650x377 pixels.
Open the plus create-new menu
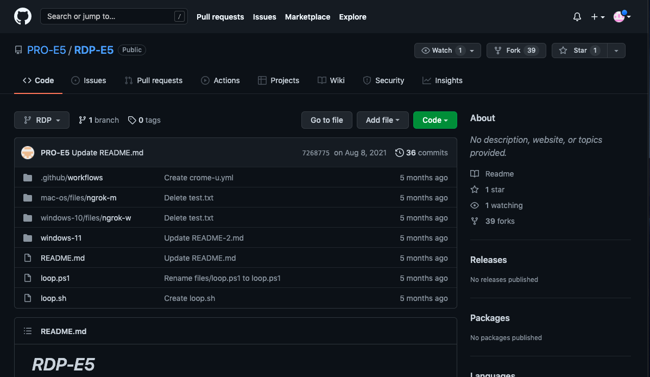(x=598, y=17)
